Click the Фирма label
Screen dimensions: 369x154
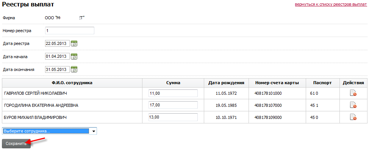tap(9, 18)
